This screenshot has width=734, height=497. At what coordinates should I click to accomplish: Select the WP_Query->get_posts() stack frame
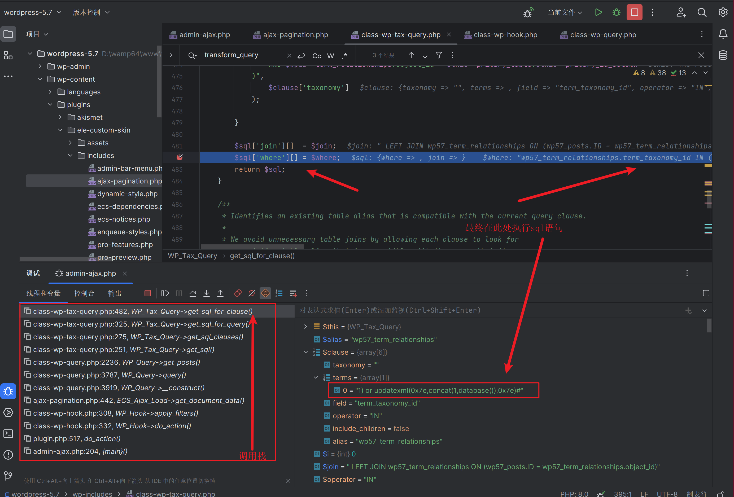[x=116, y=362]
